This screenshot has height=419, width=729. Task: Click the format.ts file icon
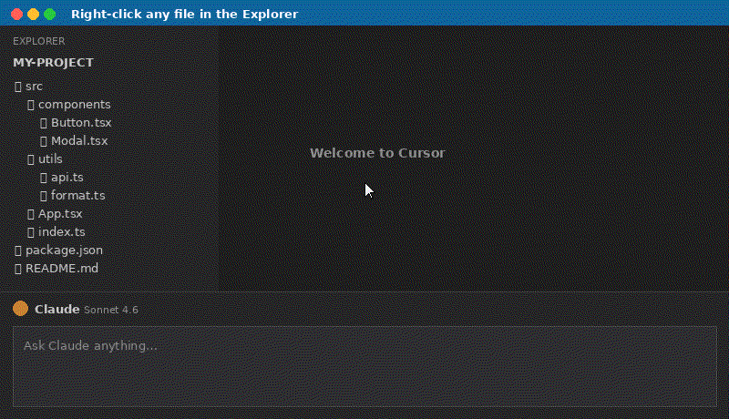coord(43,196)
